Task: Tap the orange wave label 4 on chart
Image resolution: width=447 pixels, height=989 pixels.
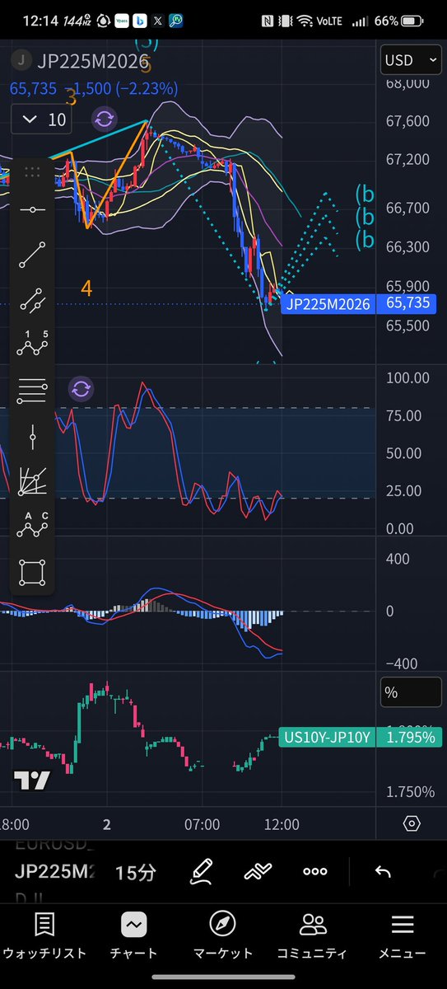Action: 86,288
